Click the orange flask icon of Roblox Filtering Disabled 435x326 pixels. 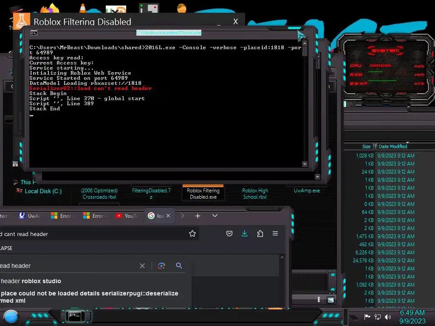click(22, 21)
